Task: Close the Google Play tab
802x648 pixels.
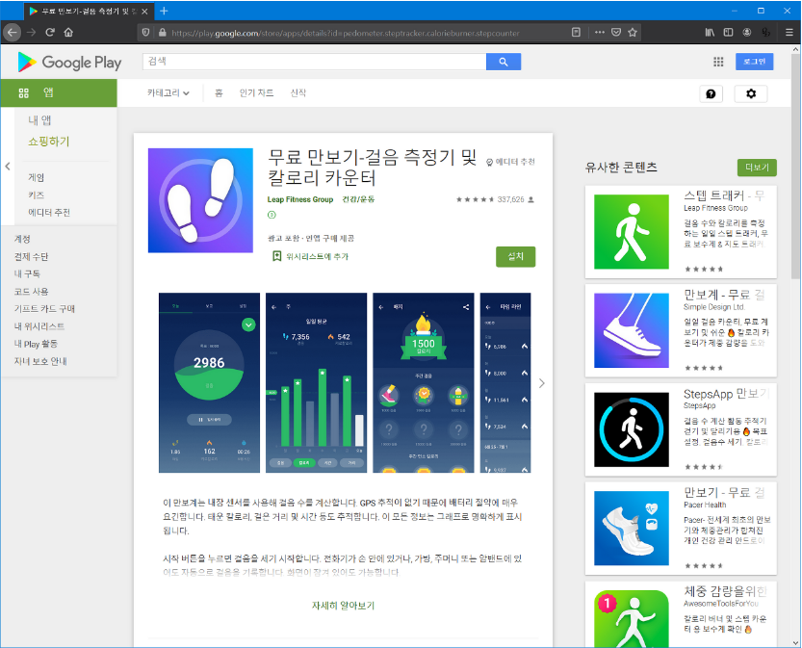Action: point(144,12)
